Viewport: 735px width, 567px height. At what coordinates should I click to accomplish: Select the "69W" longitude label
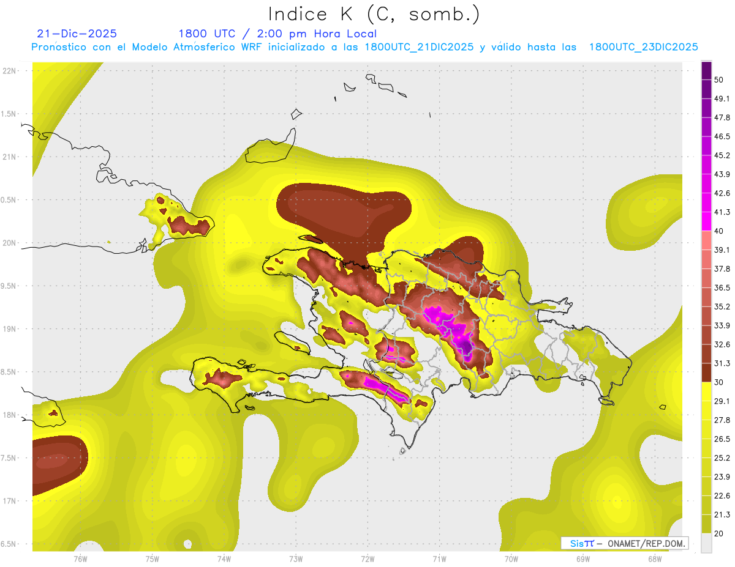[583, 559]
